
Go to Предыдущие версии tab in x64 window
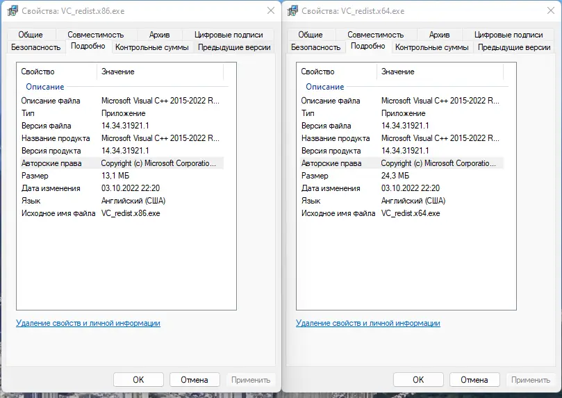click(x=514, y=47)
